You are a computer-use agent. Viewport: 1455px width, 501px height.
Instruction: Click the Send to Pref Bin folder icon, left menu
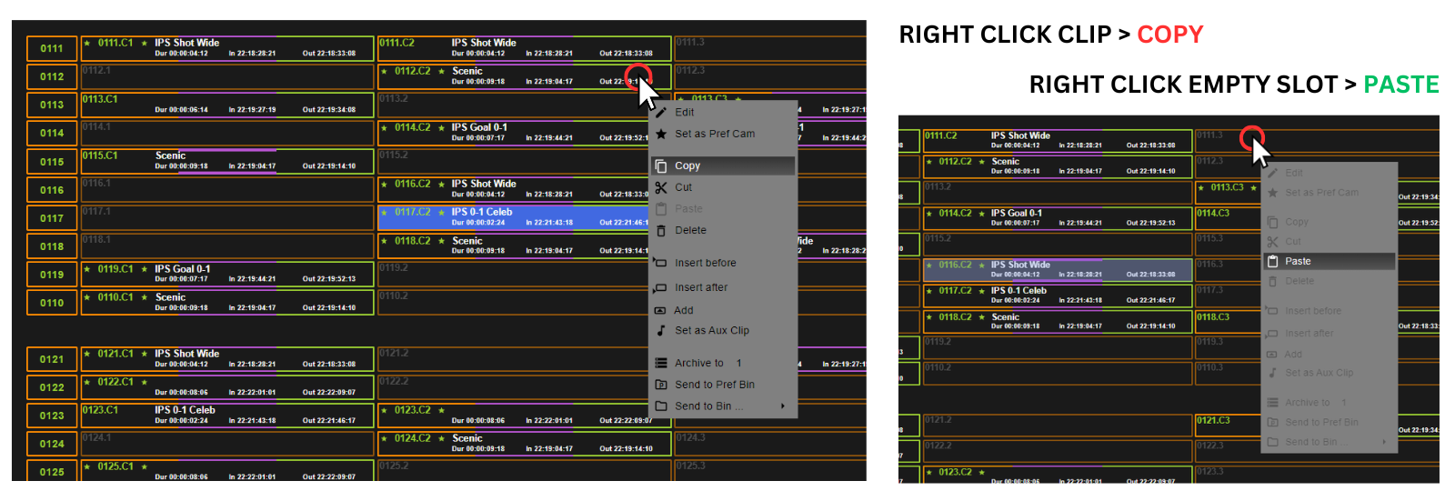point(661,385)
